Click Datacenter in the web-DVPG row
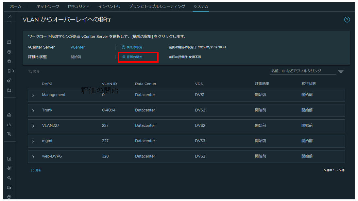The width and height of the screenshot is (358, 201). tap(145, 156)
